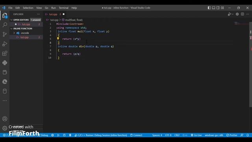
Task: Click the editor vertical scrollbar
Action: (250, 64)
